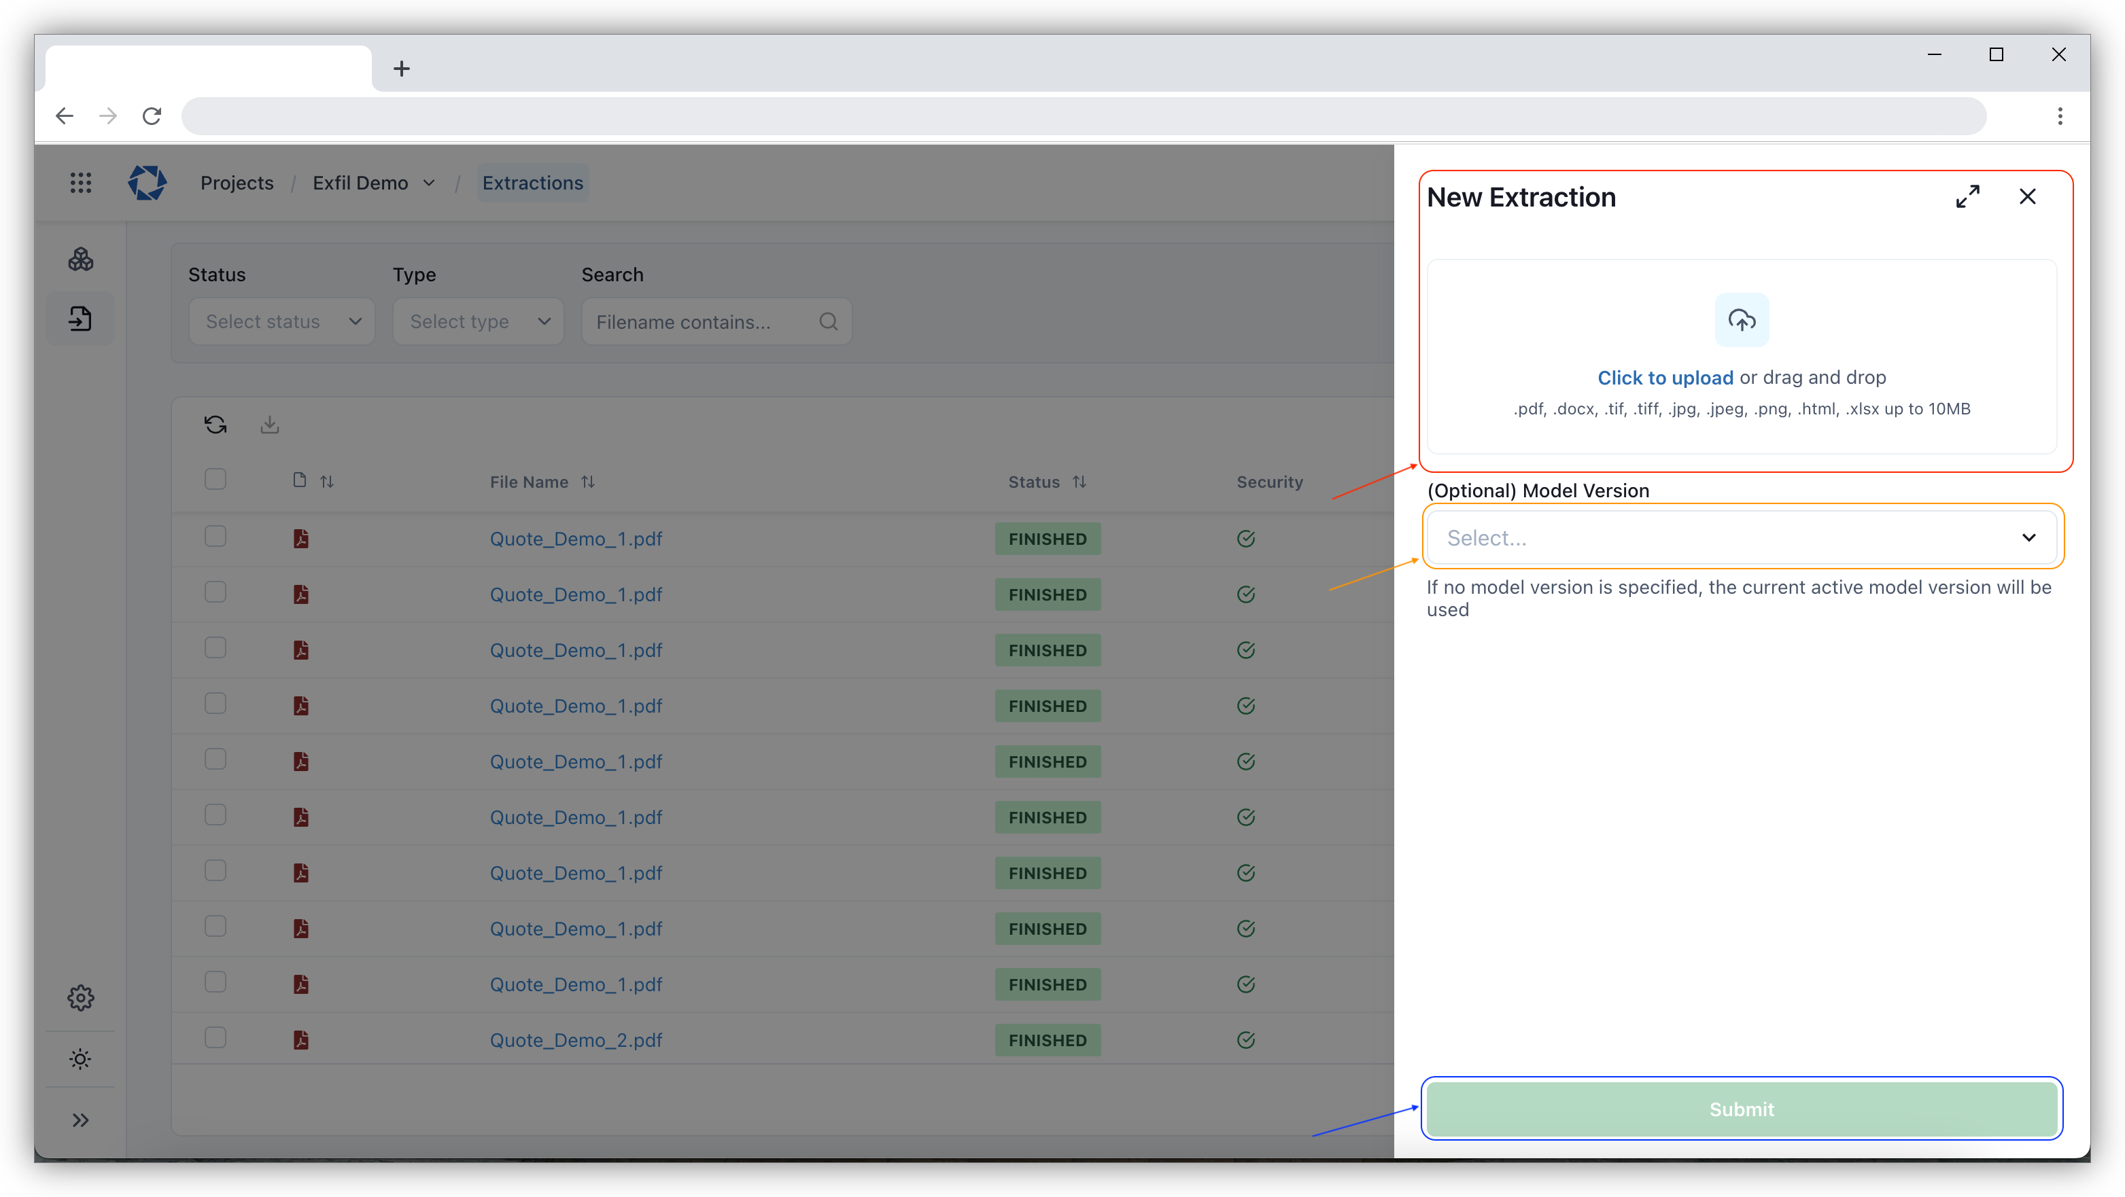
Task: Open Quote_Demo_2.pdf file link
Action: click(x=576, y=1040)
